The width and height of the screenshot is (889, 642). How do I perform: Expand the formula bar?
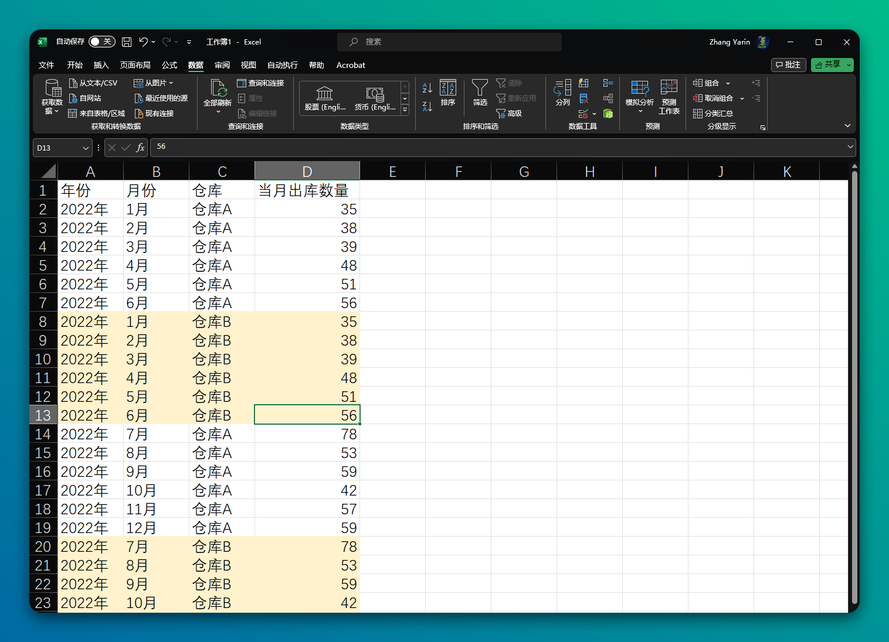point(850,147)
